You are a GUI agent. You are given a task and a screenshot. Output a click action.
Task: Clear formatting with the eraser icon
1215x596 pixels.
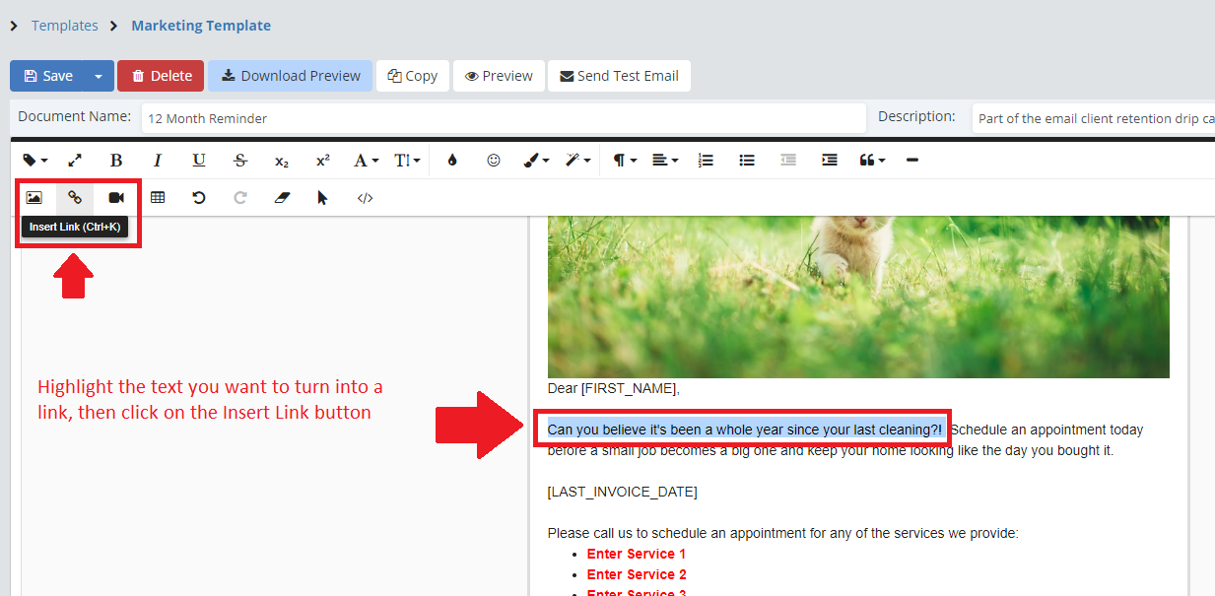282,198
